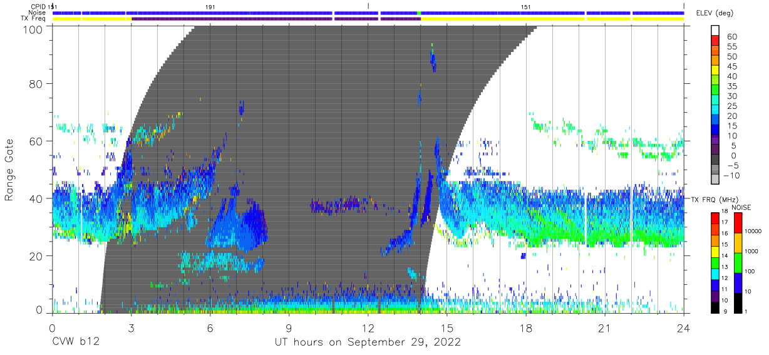Click the 60 tick label on Range Gate axis

tap(37, 141)
